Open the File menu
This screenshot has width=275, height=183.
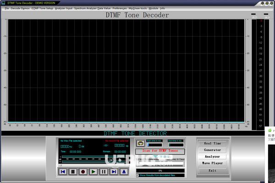coord(7,8)
